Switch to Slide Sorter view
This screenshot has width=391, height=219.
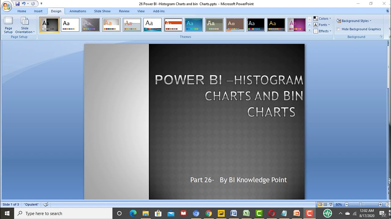click(325, 204)
